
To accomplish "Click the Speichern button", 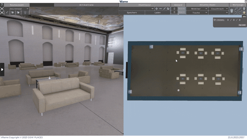I will pos(132,13).
